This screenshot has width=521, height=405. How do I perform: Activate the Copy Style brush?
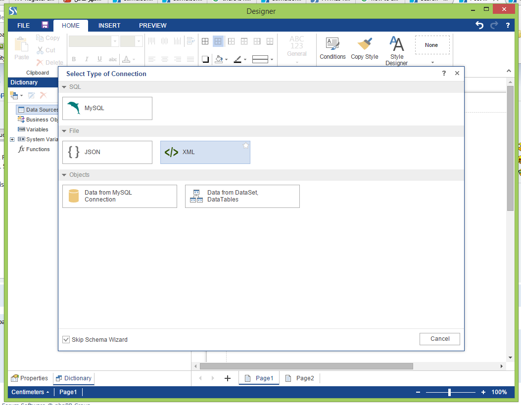point(365,49)
